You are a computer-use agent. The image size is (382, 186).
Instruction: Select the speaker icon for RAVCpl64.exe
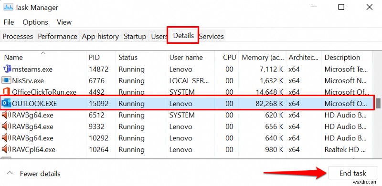click(6, 149)
